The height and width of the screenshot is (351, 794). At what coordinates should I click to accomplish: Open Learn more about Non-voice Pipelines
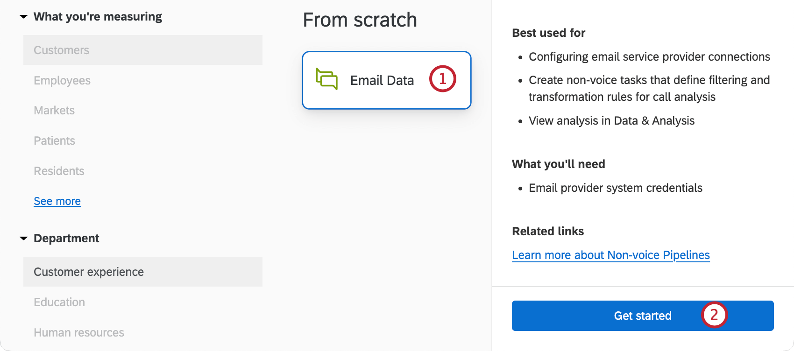(x=611, y=255)
